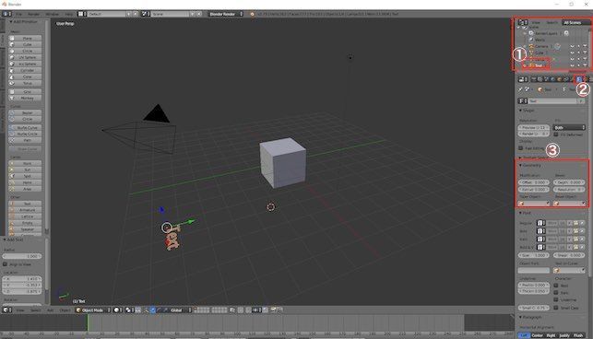Screen dimensions: 593x339
Task: Open the Object Mode dropdown
Action: pyautogui.click(x=93, y=310)
